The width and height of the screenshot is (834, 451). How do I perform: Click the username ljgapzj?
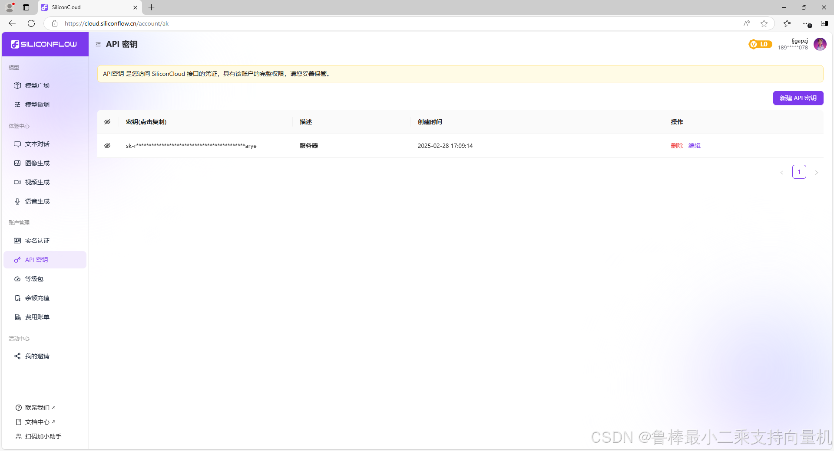click(x=800, y=41)
